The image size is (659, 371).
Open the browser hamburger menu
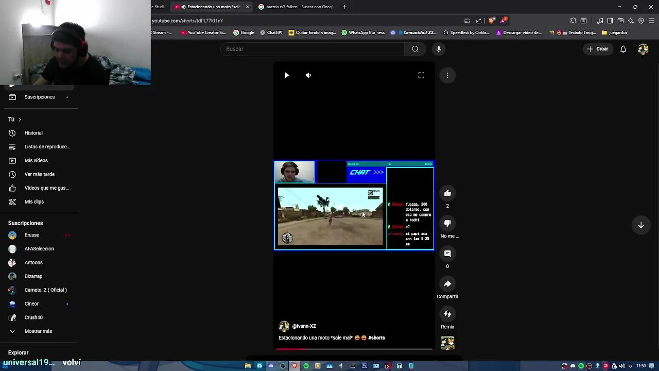652,21
